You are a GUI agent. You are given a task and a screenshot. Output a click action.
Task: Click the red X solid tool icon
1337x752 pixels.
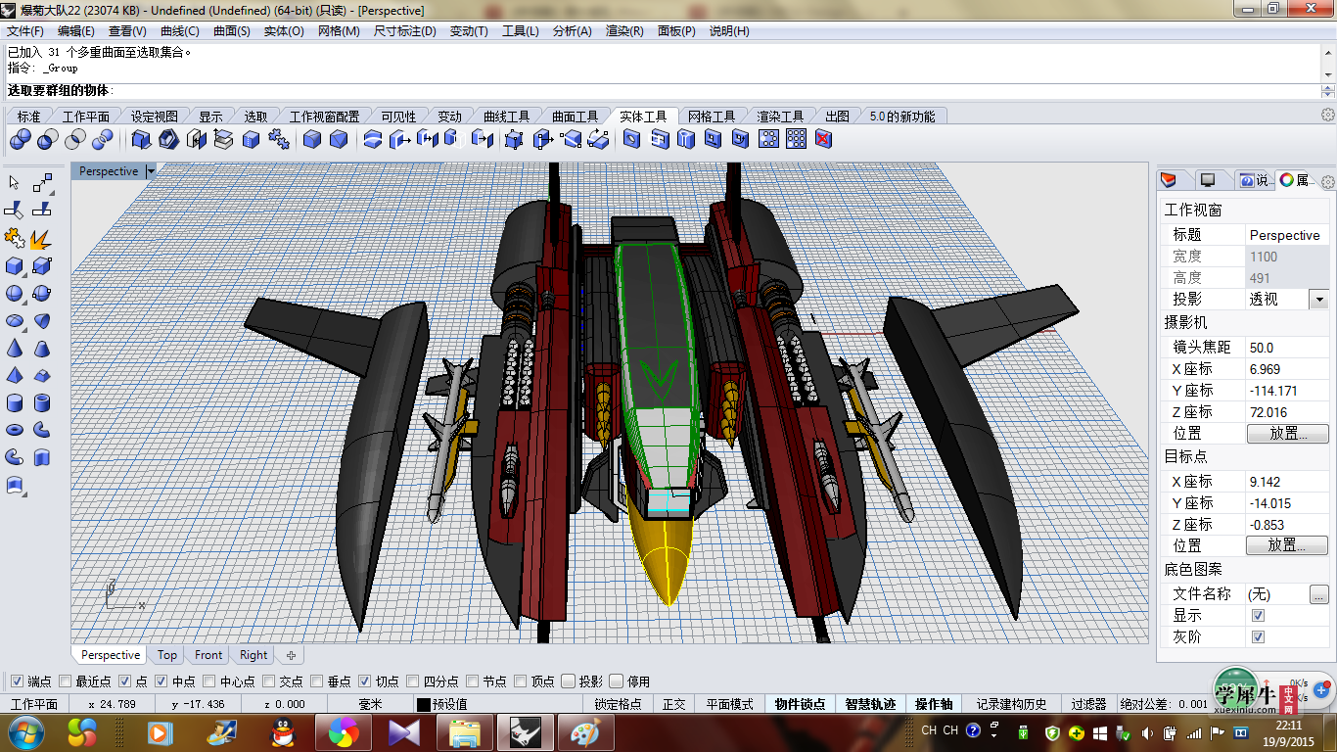[823, 140]
